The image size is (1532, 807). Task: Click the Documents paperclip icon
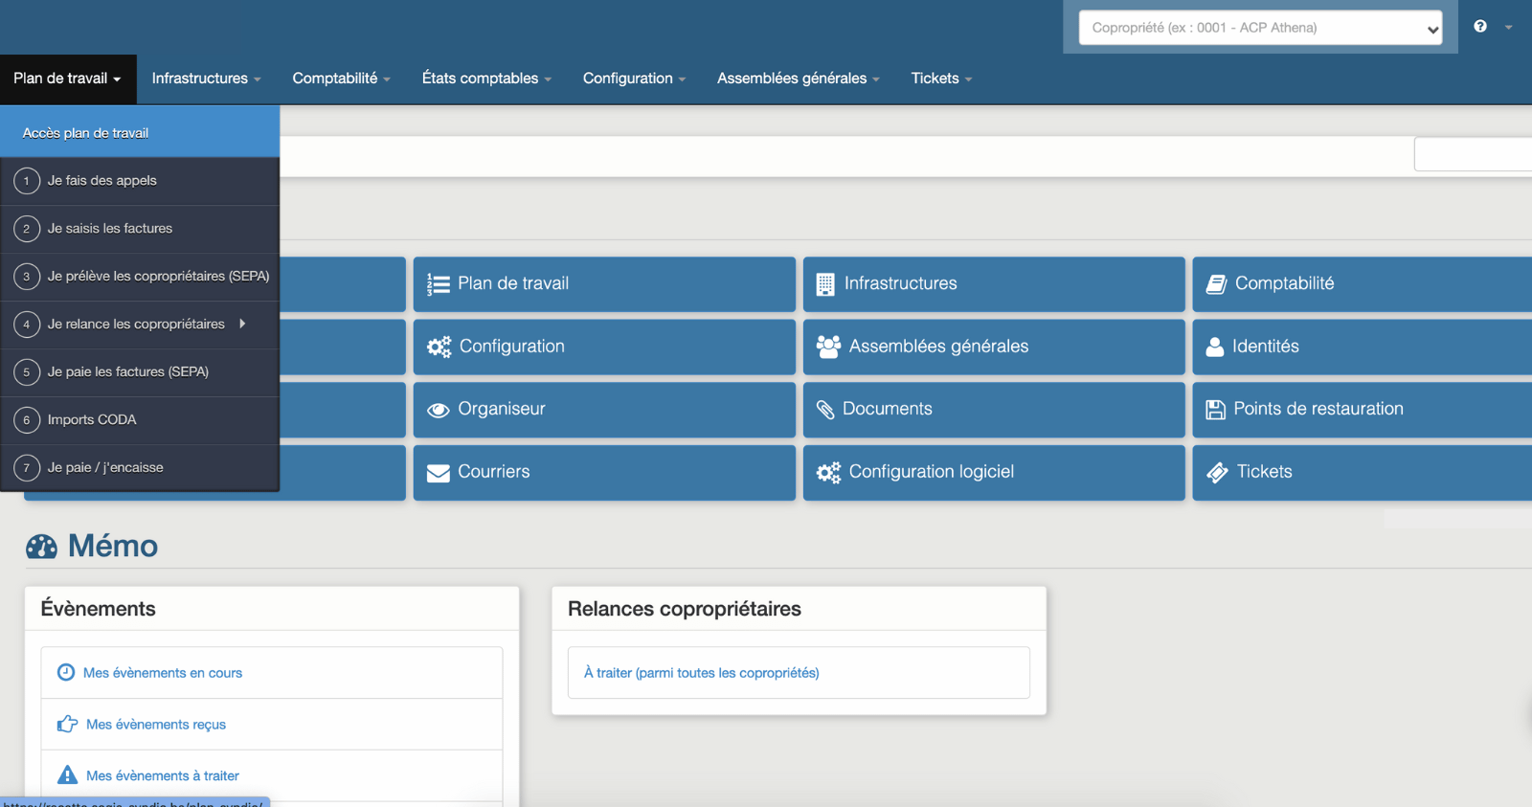[x=824, y=410]
